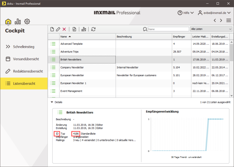
Task: Select the Event Management list row
Action: pyautogui.click(x=139, y=91)
